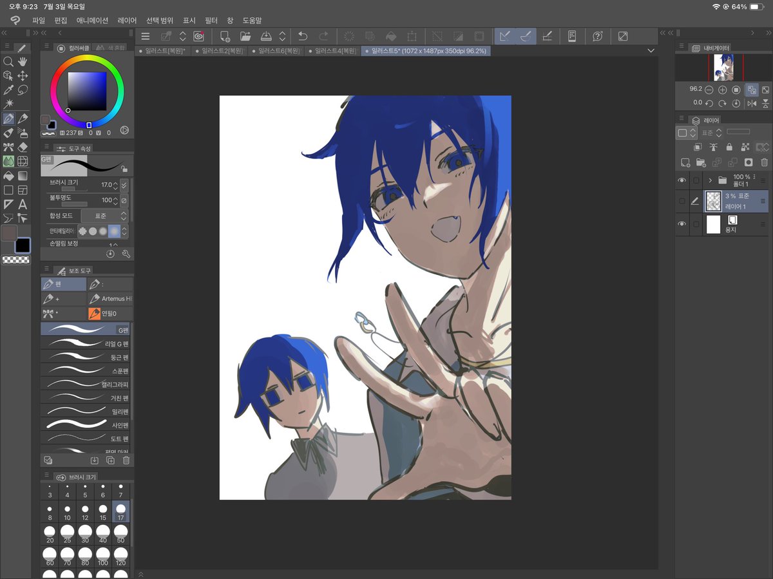Zoom out in the Navigator panel
The height and width of the screenshot is (579, 773).
pos(709,90)
